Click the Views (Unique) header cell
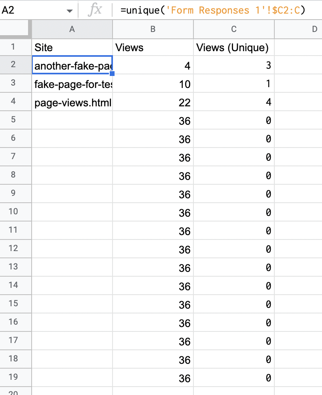322x395 pixels. click(233, 47)
